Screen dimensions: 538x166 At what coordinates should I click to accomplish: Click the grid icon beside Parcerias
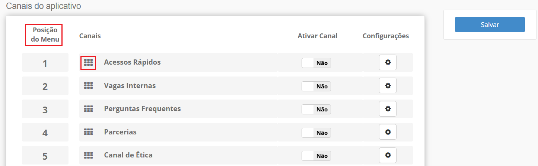(x=88, y=132)
